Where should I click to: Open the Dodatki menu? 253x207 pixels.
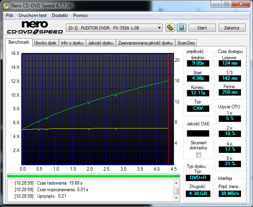60,15
